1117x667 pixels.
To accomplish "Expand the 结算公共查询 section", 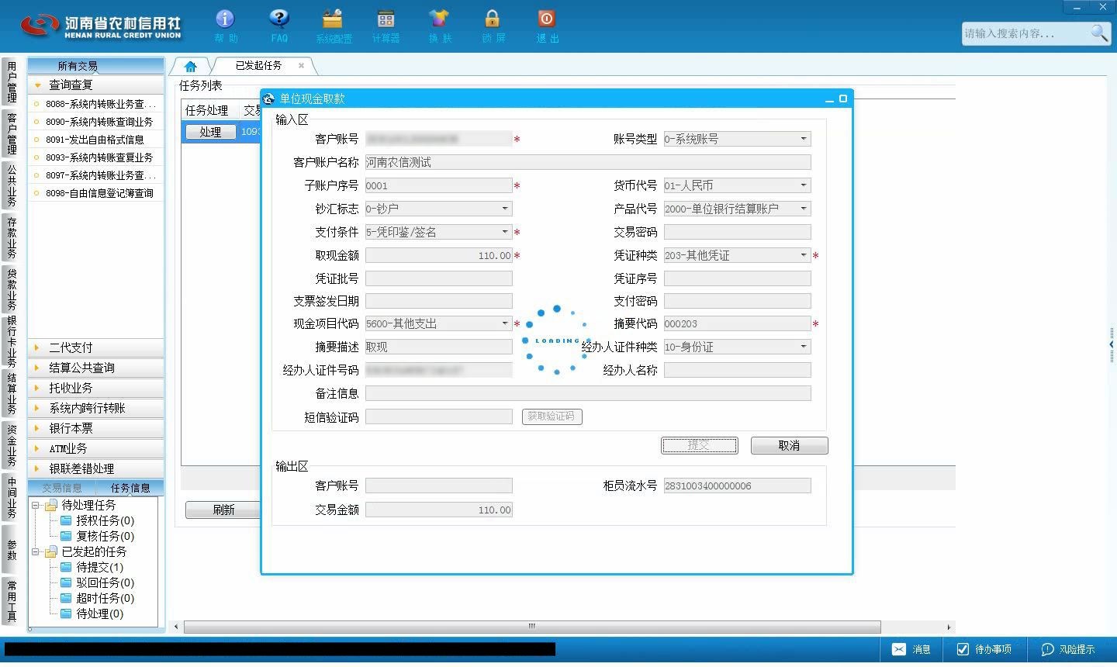I will click(95, 368).
